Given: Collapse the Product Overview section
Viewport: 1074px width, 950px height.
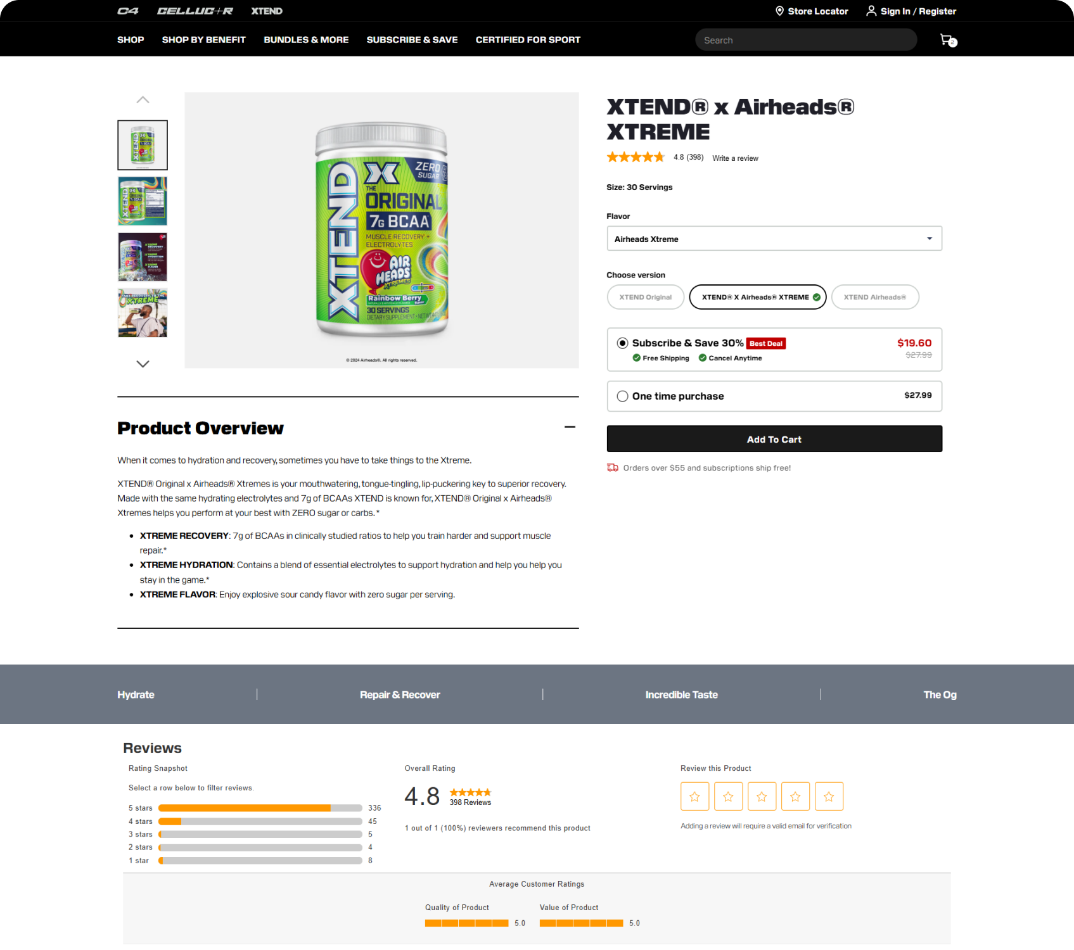Looking at the screenshot, I should pyautogui.click(x=570, y=427).
